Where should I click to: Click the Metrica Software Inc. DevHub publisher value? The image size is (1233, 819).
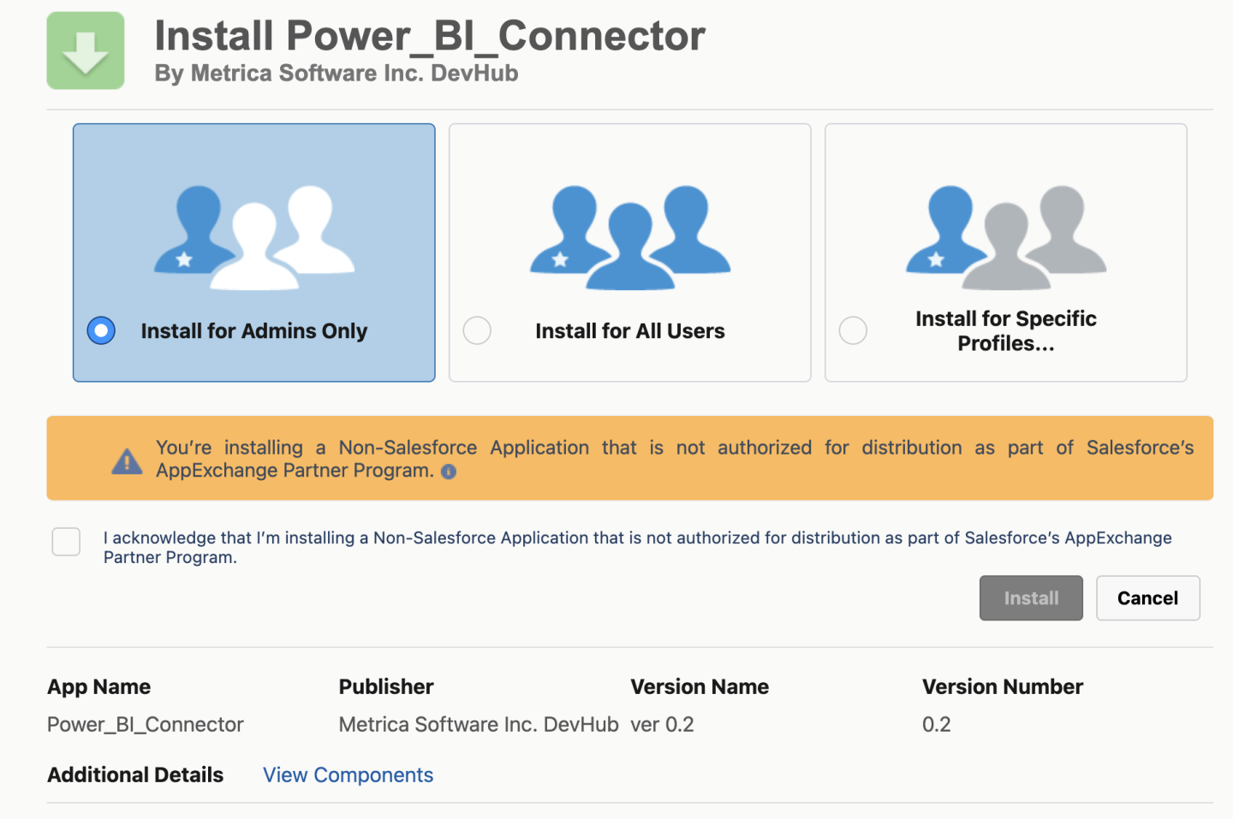tap(478, 725)
